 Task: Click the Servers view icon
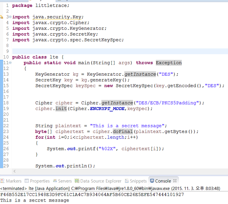[x=55, y=181]
